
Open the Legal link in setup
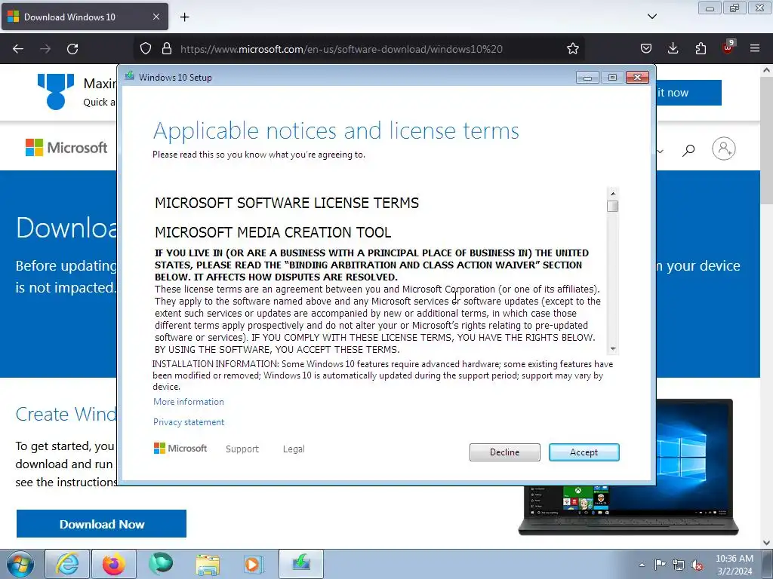[x=294, y=449]
